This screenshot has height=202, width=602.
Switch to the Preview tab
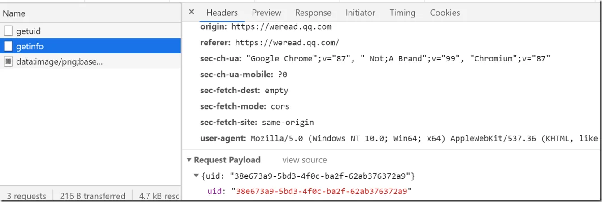point(266,13)
